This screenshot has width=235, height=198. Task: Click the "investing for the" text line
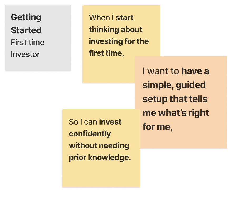coord(119,41)
